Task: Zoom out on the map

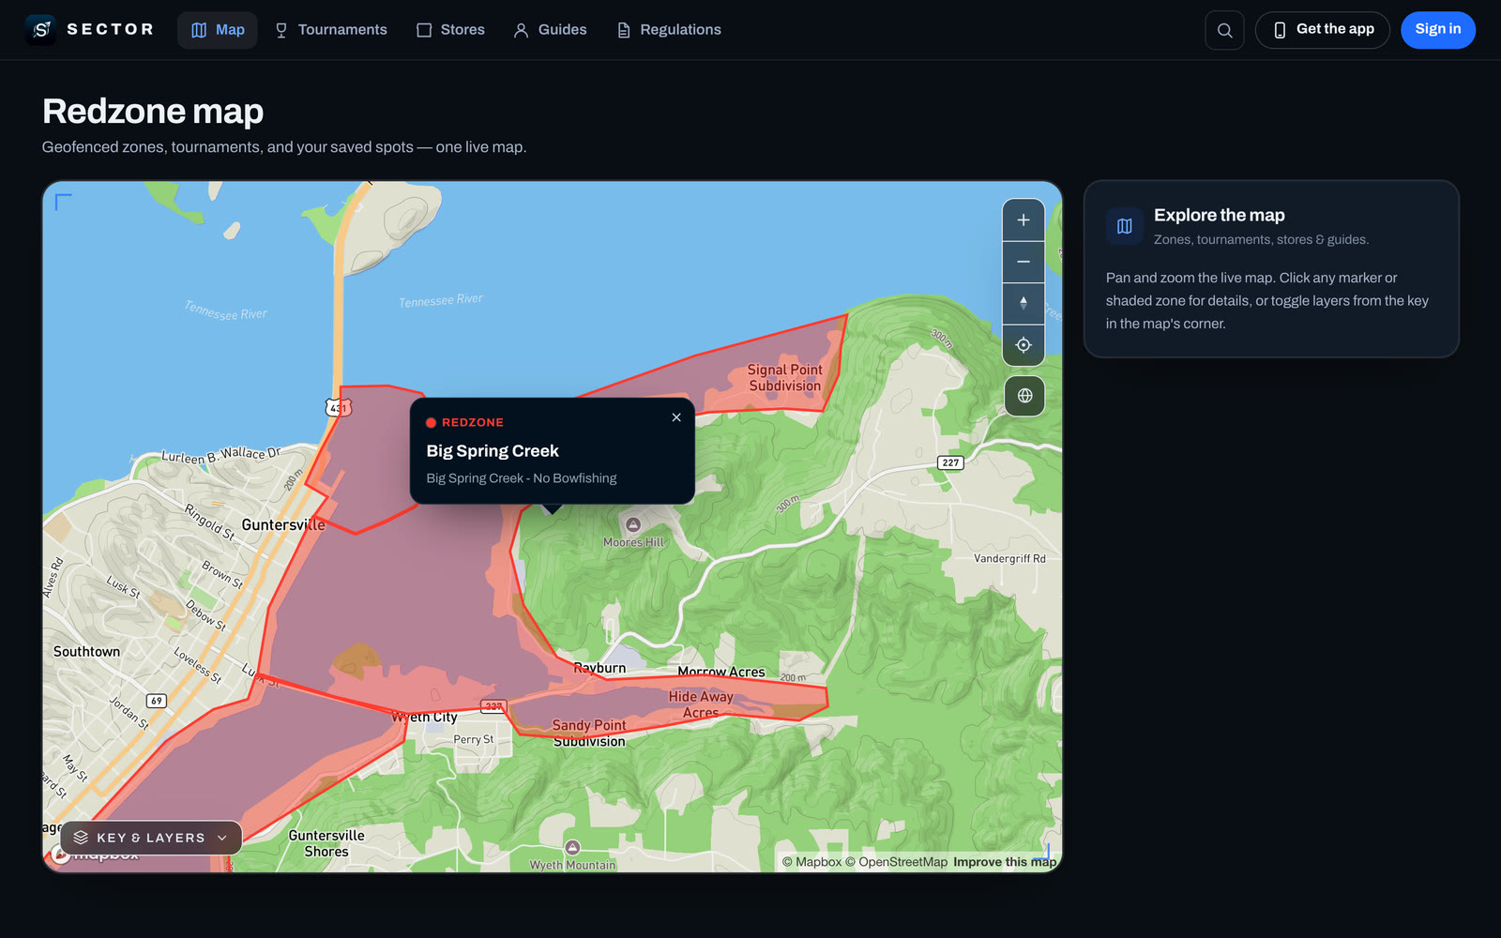Action: point(1023,262)
